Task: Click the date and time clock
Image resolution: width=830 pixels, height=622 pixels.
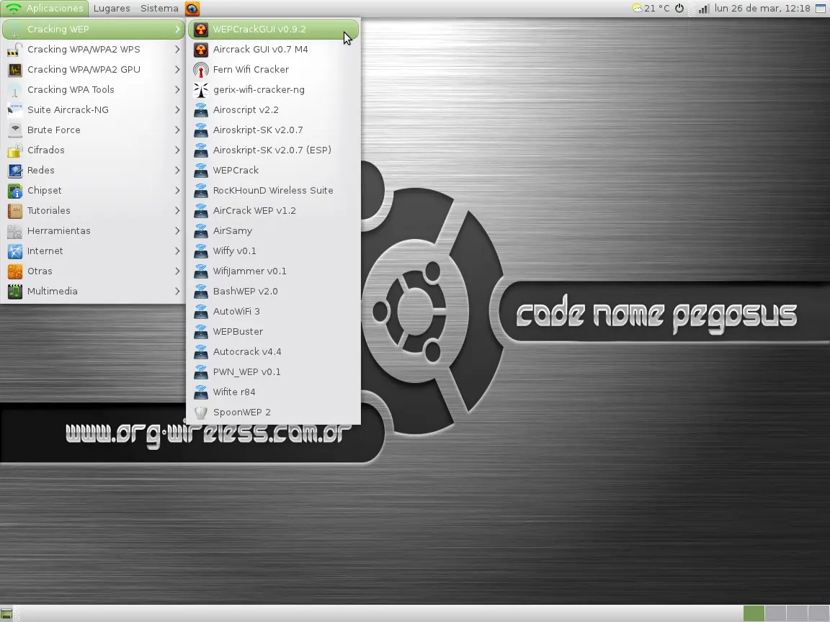Action: click(762, 9)
